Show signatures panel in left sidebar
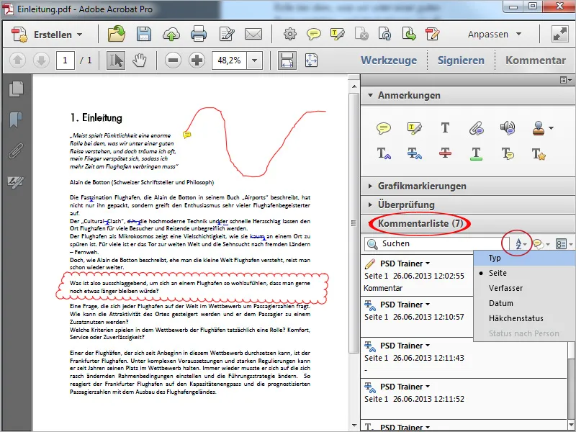Viewport: 576px width, 432px height. tap(16, 182)
